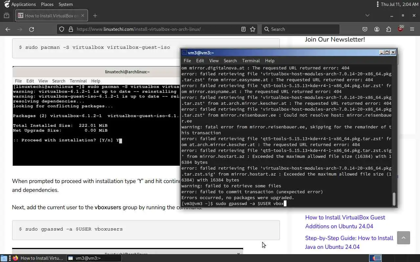Click terminal window icon in vm3 titlebar

[184, 52]
